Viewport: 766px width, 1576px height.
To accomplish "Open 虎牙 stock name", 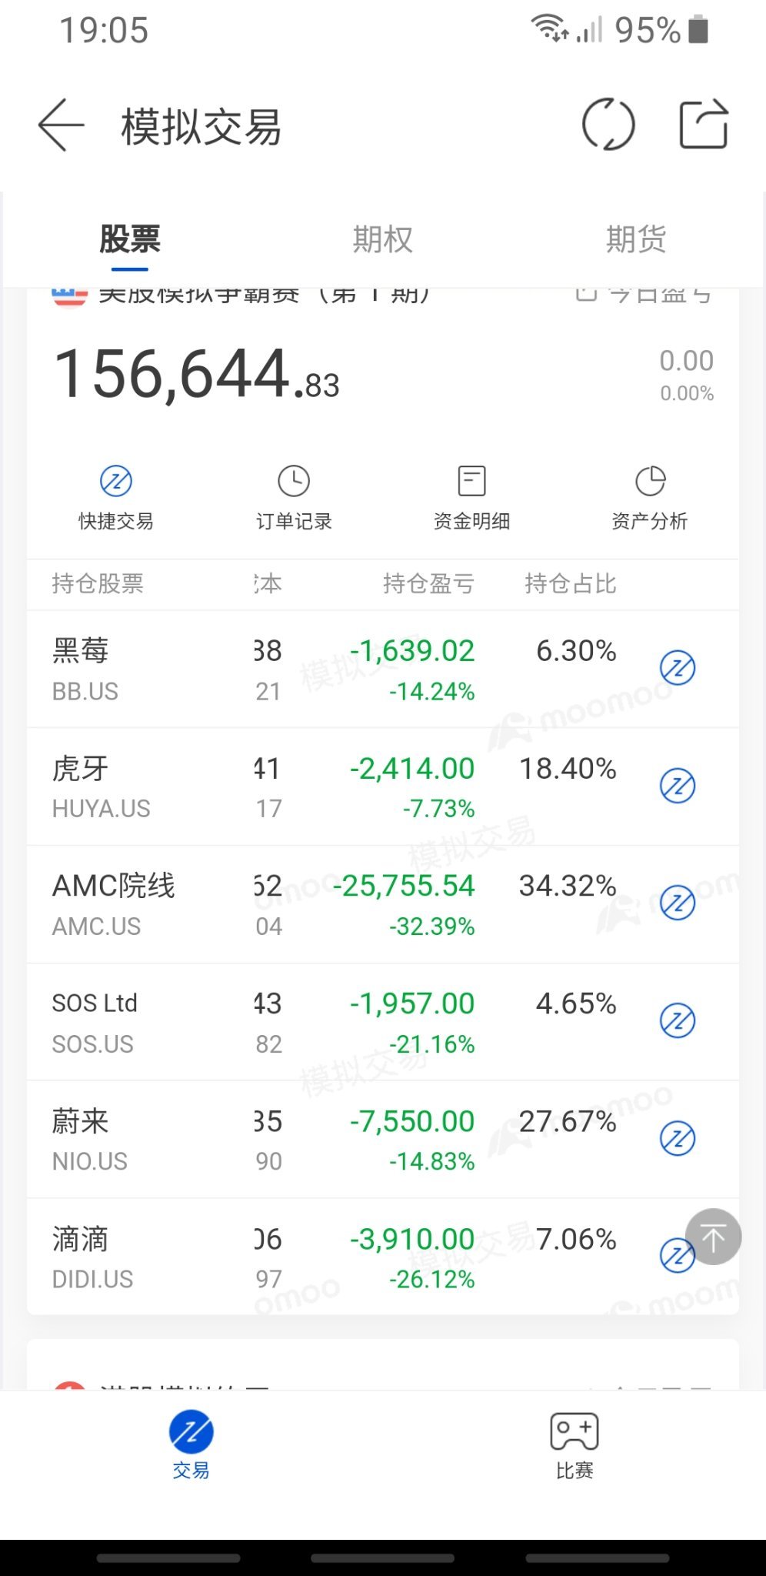I will pyautogui.click(x=80, y=768).
